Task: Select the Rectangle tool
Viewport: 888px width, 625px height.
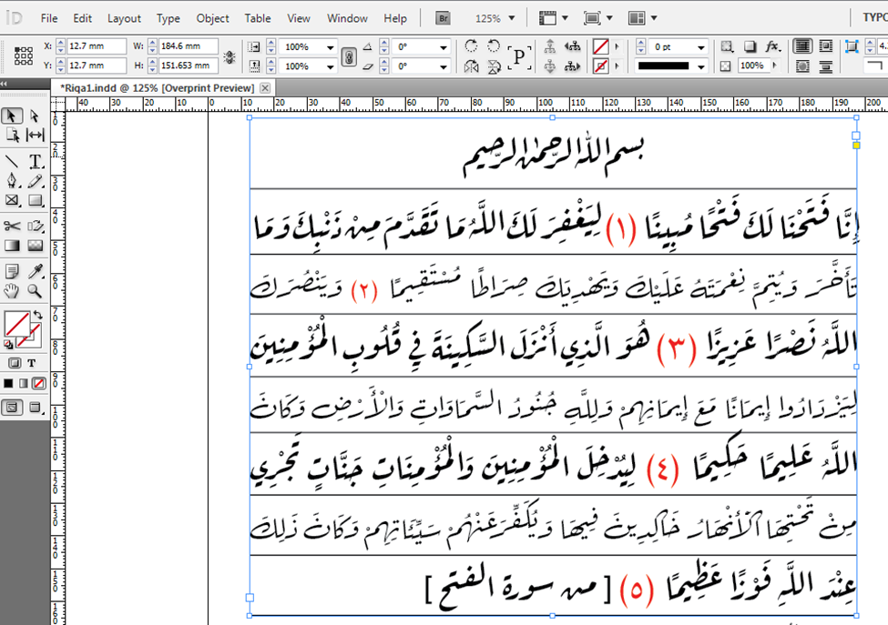Action: click(x=36, y=200)
